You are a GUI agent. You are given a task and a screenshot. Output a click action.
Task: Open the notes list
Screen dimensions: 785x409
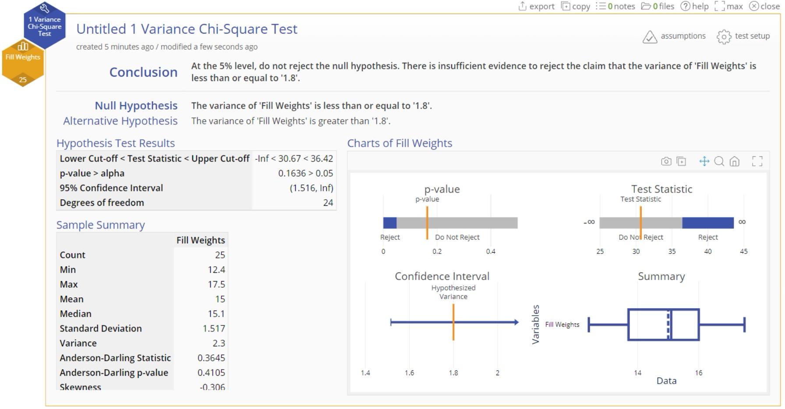(615, 6)
